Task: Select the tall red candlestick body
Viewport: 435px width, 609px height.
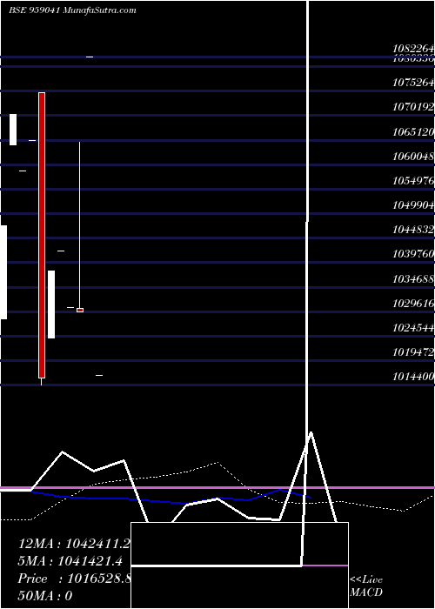Action: point(42,235)
